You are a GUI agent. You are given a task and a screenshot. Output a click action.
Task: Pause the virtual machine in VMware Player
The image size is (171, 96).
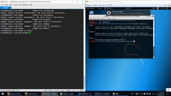(x=95, y=5)
